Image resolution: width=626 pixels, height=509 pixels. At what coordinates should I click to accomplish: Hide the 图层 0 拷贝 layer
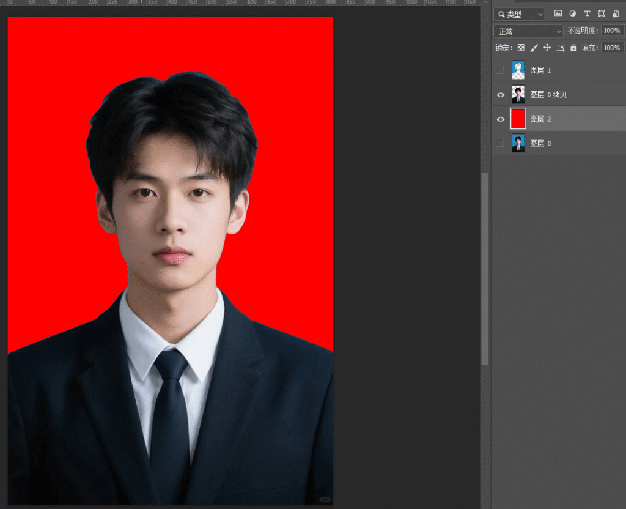coord(501,95)
